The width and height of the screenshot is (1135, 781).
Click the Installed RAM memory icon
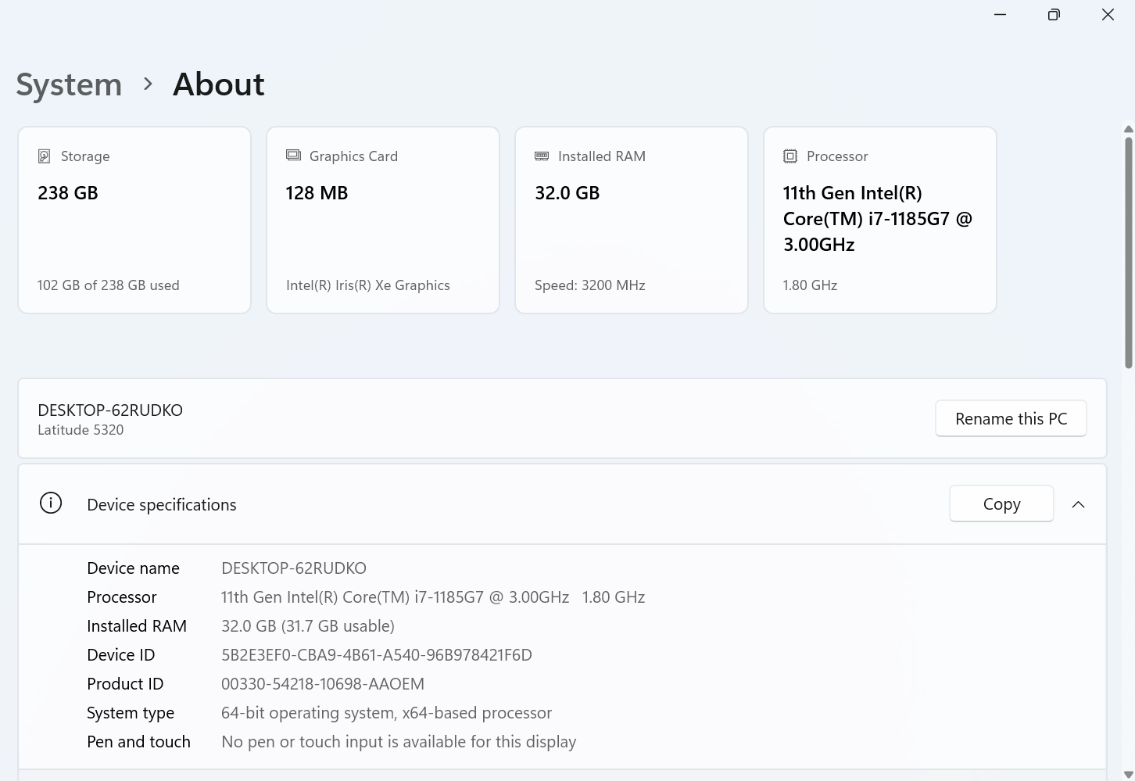542,156
